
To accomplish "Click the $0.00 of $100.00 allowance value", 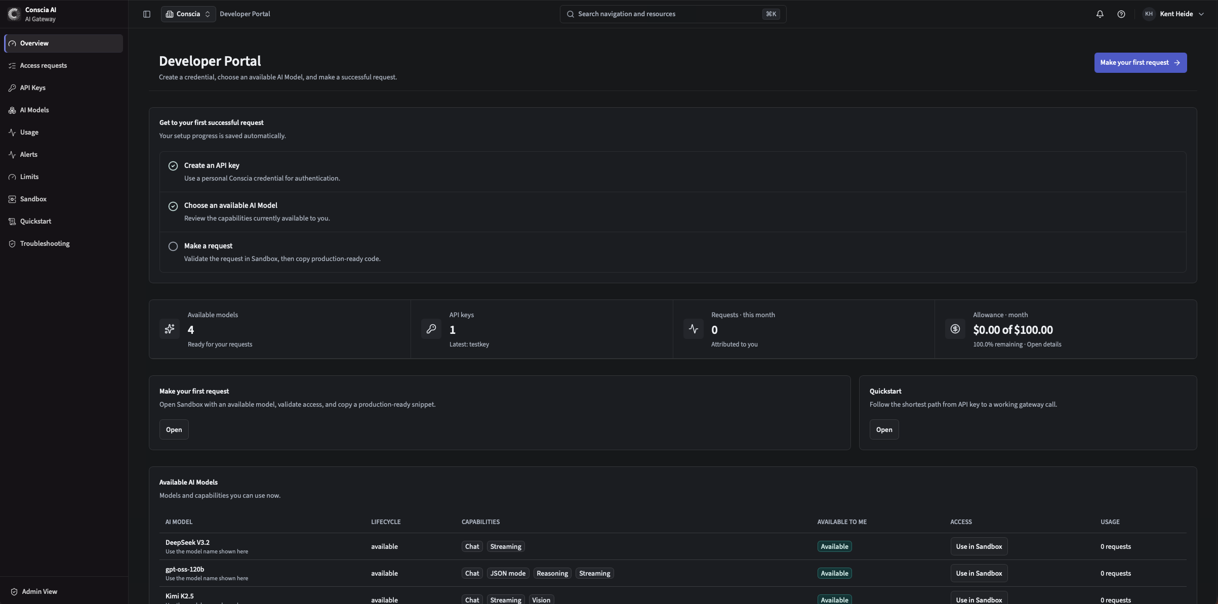I will click(1012, 330).
